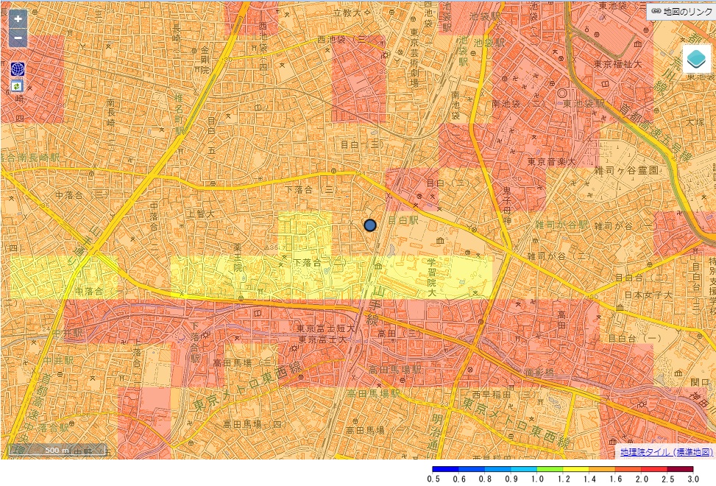Zoom in with the plus button

(x=18, y=19)
